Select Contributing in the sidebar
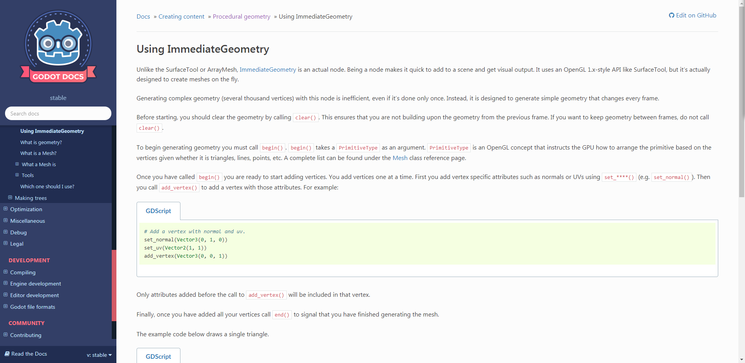Viewport: 745px width, 363px height. [26, 335]
